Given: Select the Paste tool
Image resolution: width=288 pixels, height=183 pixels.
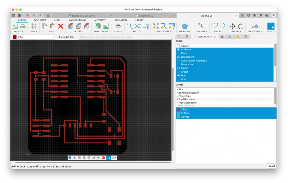Looking at the screenshot, I should click(x=53, y=26).
